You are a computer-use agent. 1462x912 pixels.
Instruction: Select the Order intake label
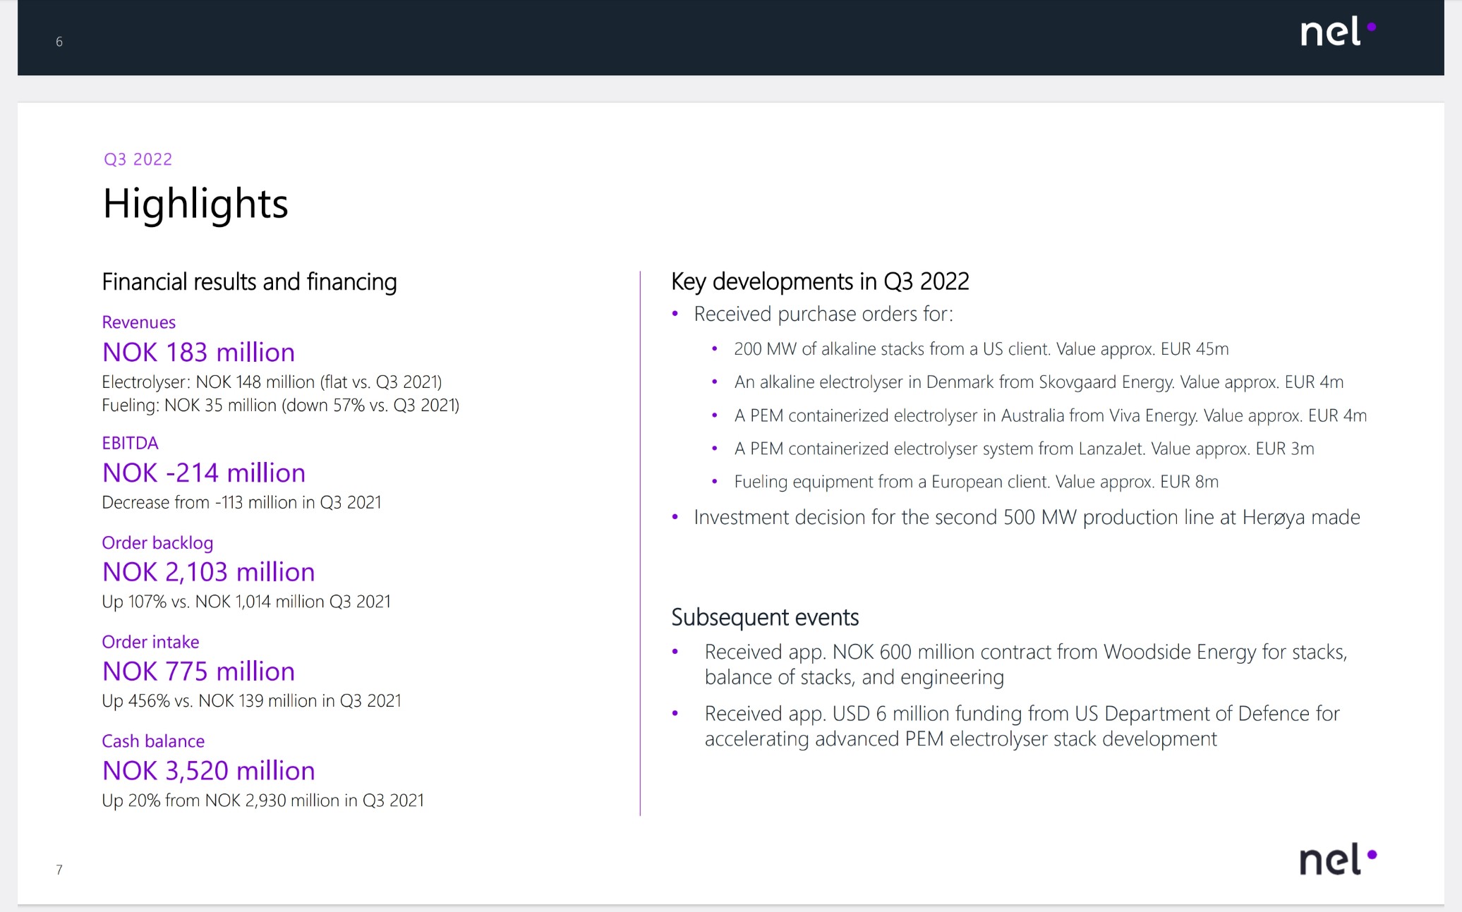(150, 642)
